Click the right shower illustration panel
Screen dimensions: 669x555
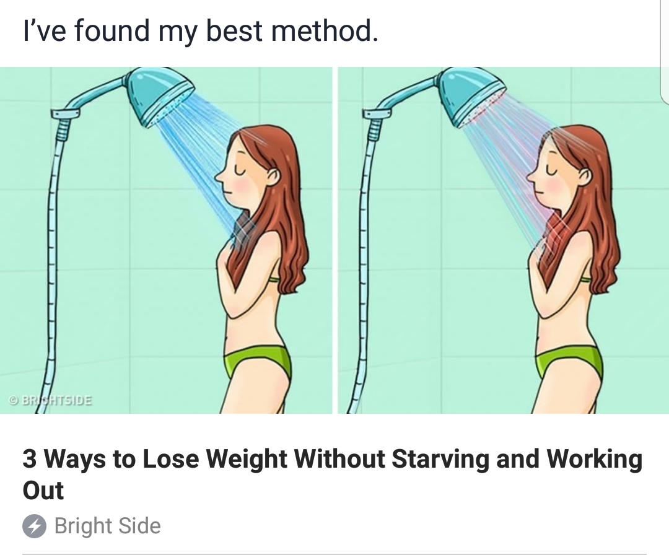(x=502, y=242)
